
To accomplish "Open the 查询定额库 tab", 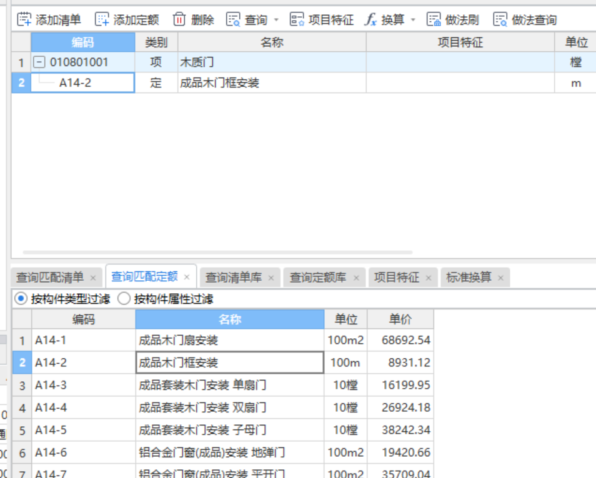I will pos(320,276).
